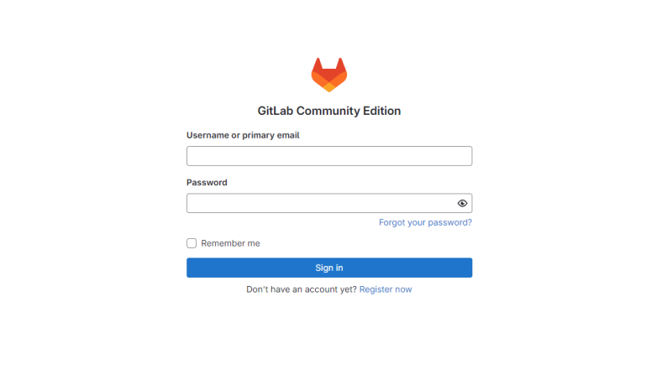672x385 pixels.
Task: Click the "Don't have an account yet?" text
Action: (x=302, y=289)
